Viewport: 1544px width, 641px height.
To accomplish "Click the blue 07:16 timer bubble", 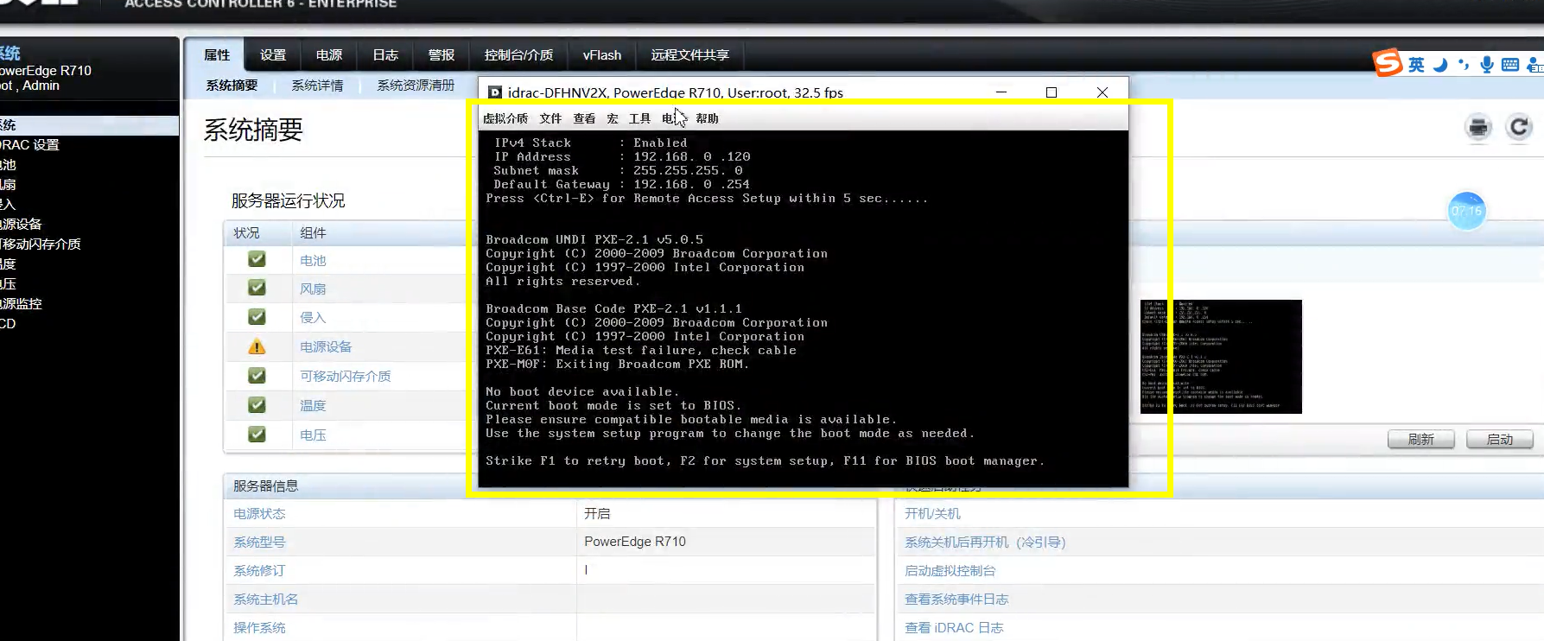I will pos(1466,211).
